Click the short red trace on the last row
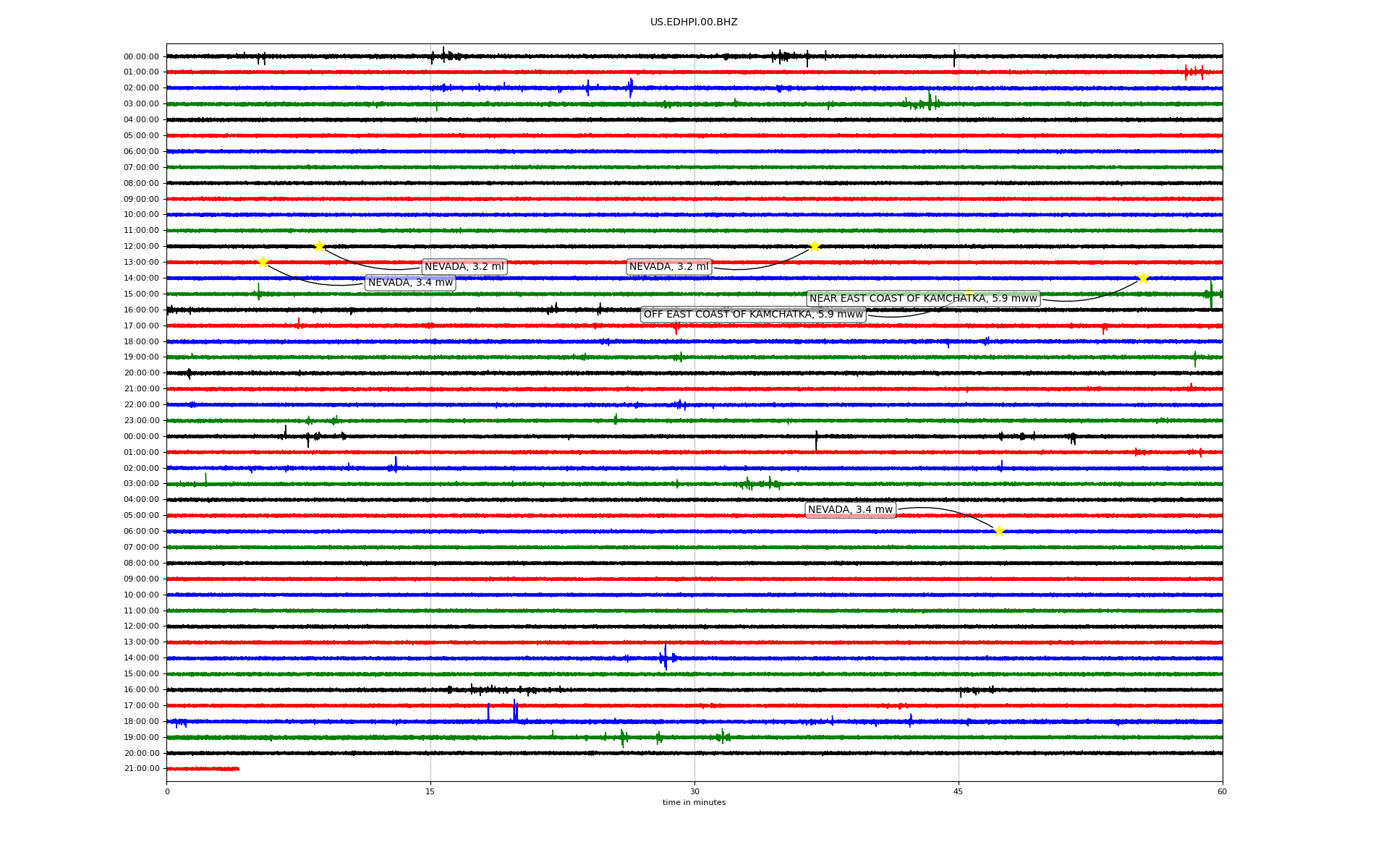 click(203, 769)
